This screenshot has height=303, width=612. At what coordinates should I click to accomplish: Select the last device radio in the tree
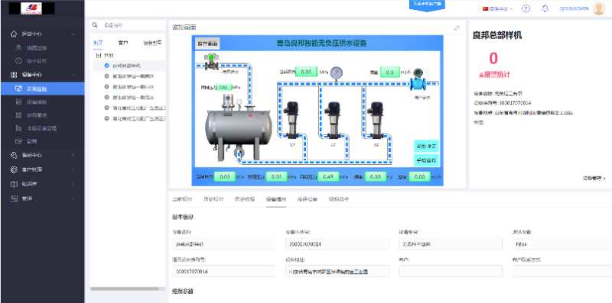coord(106,118)
